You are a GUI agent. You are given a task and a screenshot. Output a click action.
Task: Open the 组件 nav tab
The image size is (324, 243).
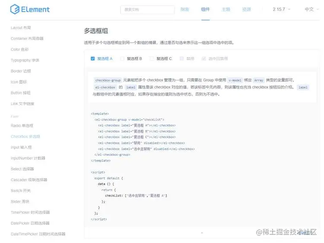point(205,10)
